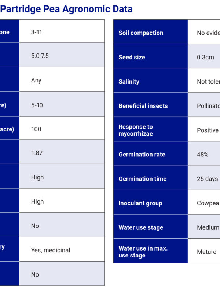Select the 1.87 value cell
Screen dimensions: 220x293
tap(37, 153)
